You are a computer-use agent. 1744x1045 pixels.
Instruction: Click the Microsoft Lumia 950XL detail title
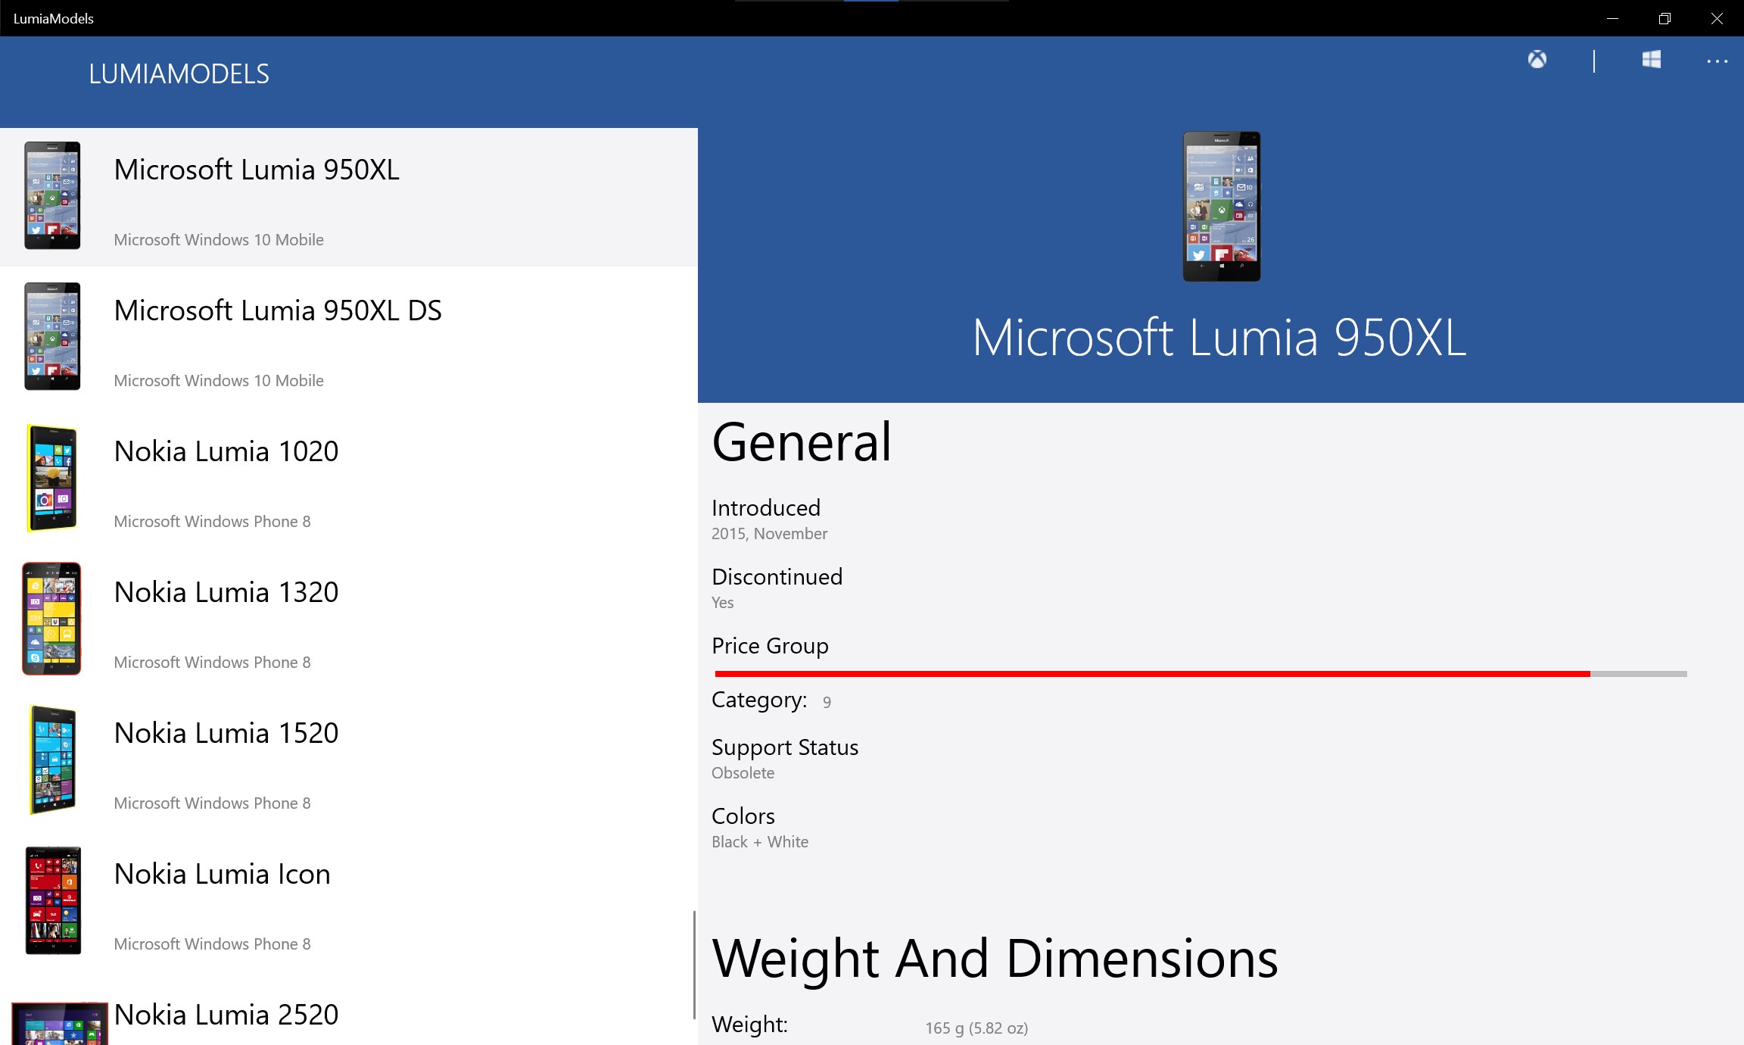click(x=1219, y=338)
